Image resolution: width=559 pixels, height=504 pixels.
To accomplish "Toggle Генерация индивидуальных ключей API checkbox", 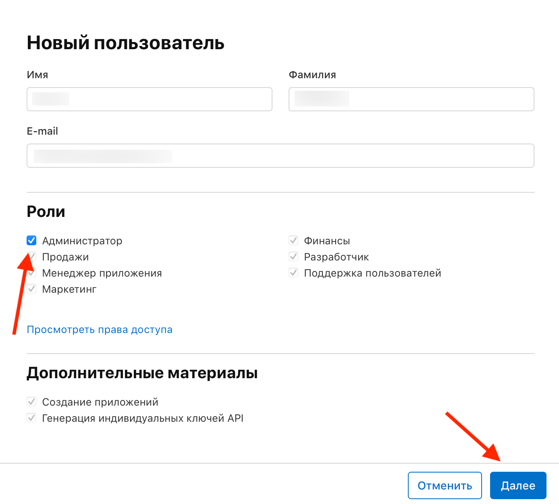I will coord(31,418).
